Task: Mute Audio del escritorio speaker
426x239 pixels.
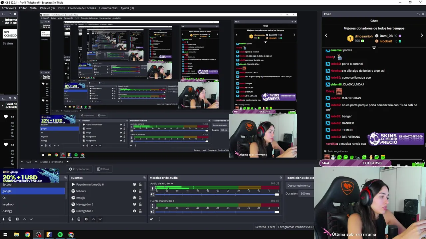Action: tap(152, 195)
